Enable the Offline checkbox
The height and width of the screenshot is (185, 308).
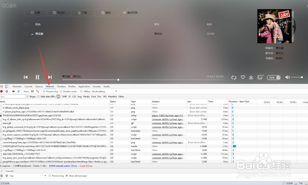click(81, 91)
